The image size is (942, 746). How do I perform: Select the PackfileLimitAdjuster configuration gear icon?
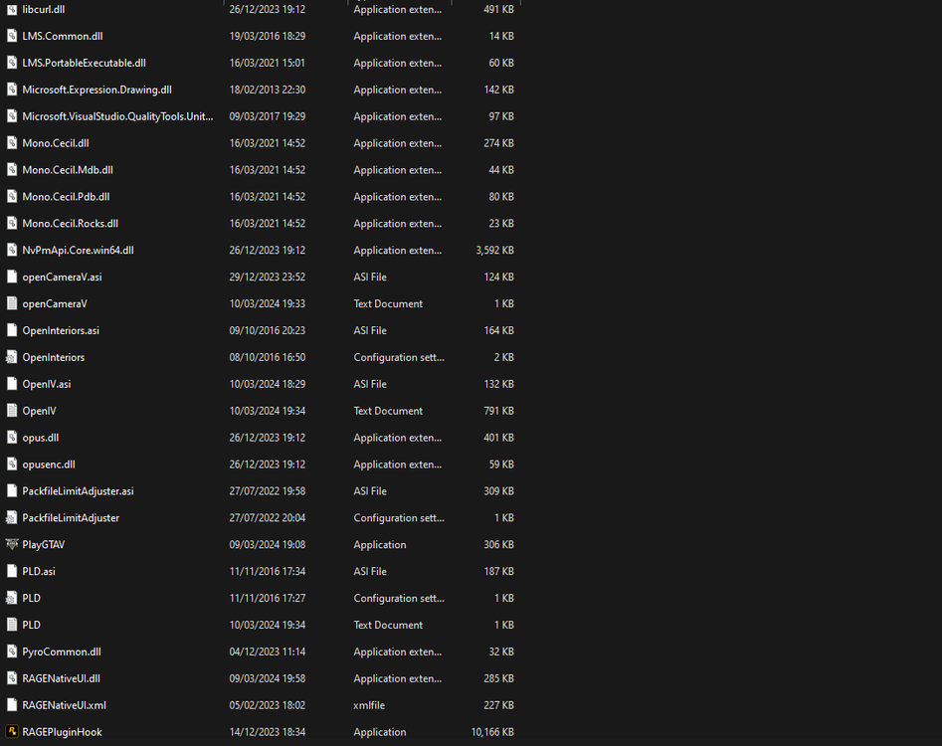coord(11,518)
